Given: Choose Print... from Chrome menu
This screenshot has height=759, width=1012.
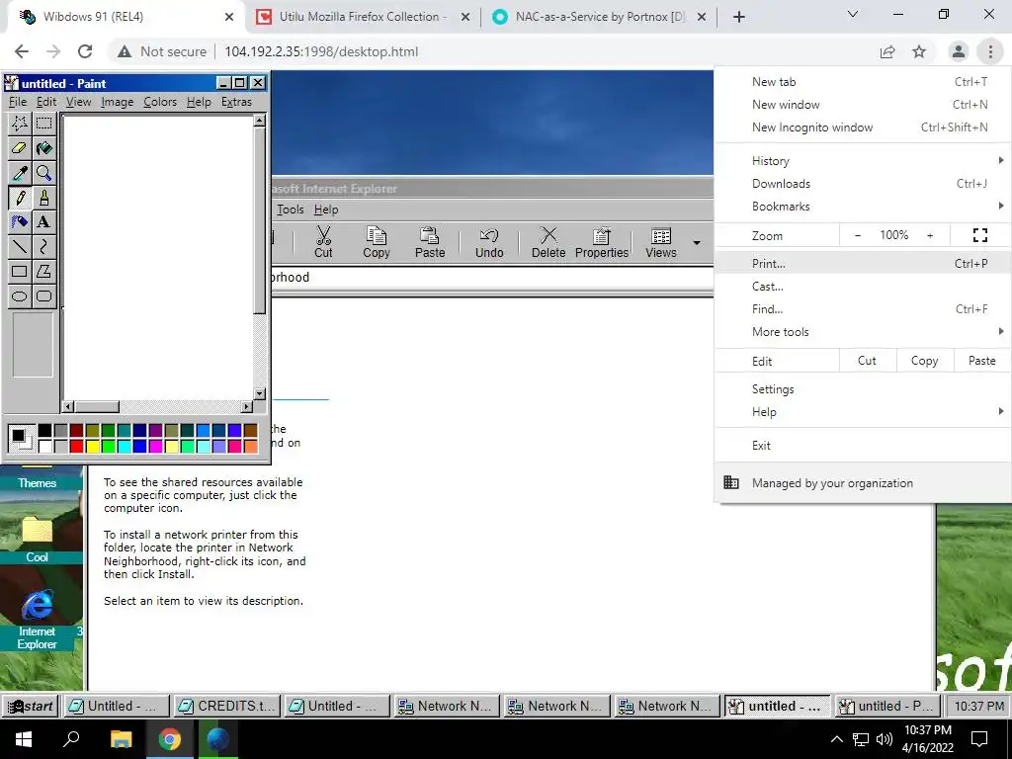Looking at the screenshot, I should [x=862, y=263].
